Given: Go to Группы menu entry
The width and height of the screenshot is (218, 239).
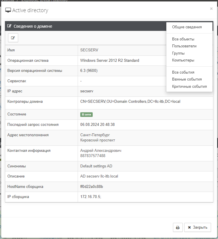Looking at the screenshot, I should pyautogui.click(x=178, y=53).
